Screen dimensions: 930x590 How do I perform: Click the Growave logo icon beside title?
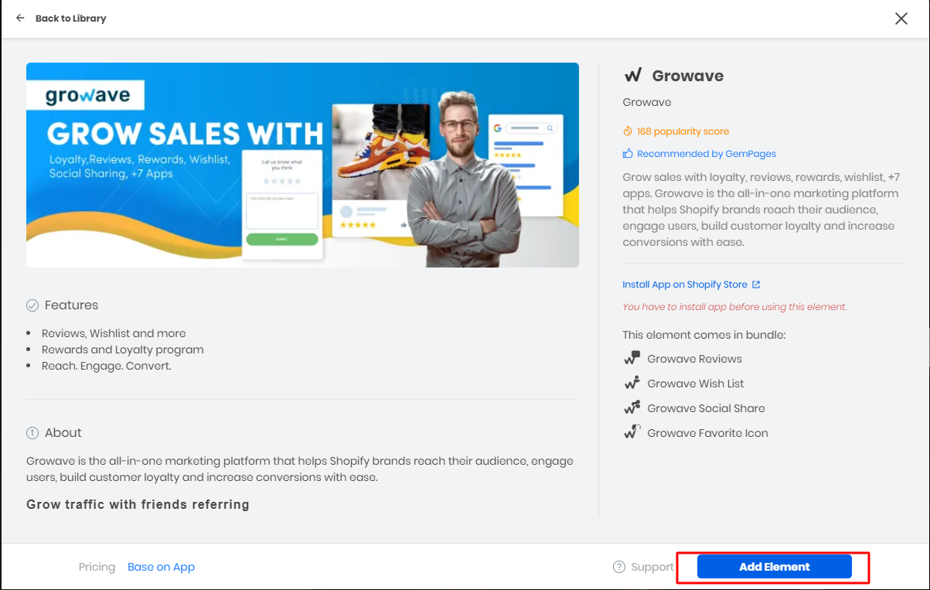pyautogui.click(x=633, y=75)
